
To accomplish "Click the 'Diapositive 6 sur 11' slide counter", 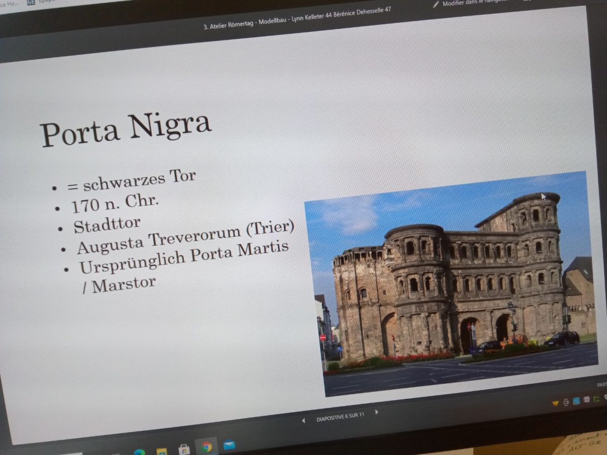I will coord(340,417).
